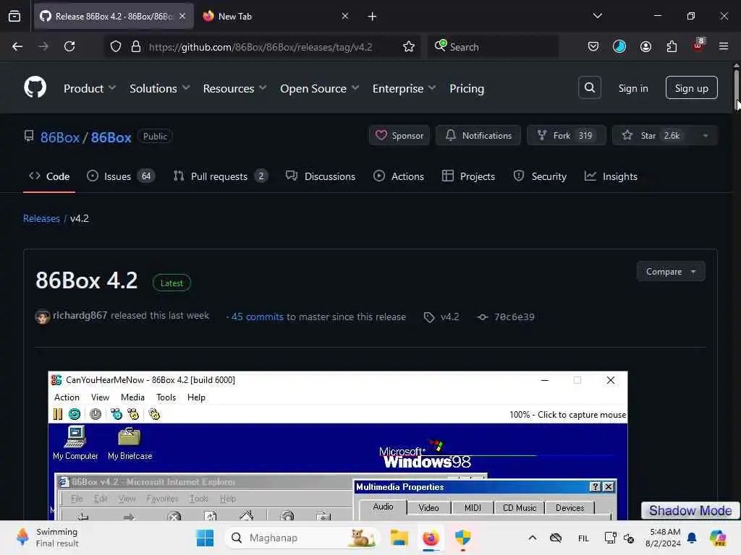Star the 86Box repository
This screenshot has width=741, height=555.
click(653, 135)
